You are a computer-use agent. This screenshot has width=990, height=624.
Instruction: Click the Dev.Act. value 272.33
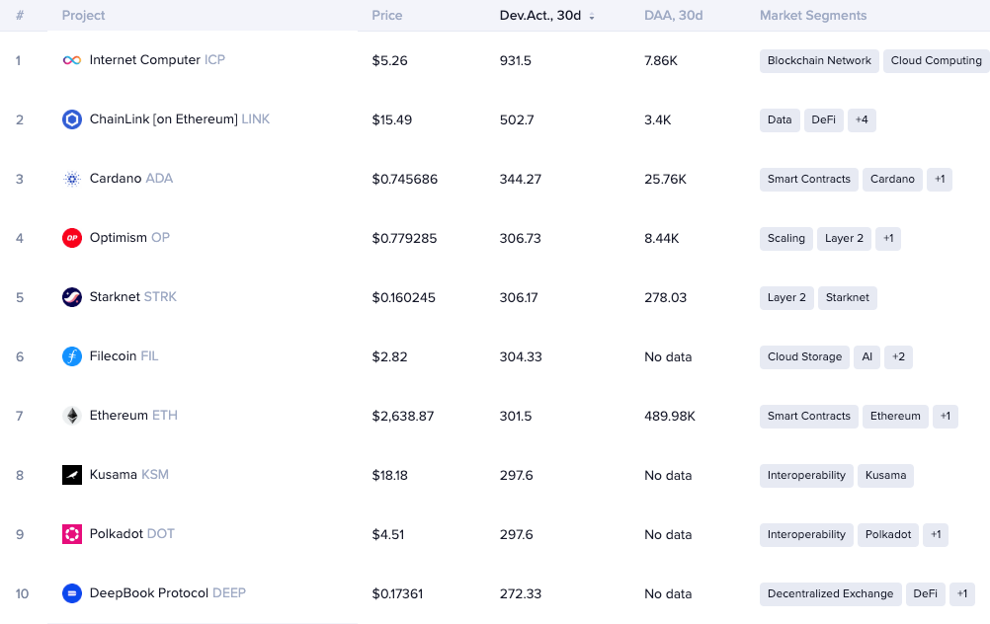pyautogui.click(x=521, y=594)
